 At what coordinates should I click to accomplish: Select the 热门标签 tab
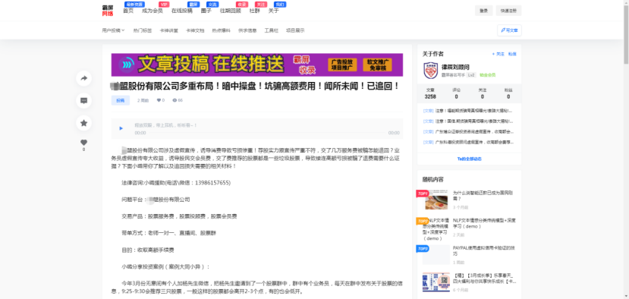[x=143, y=30]
